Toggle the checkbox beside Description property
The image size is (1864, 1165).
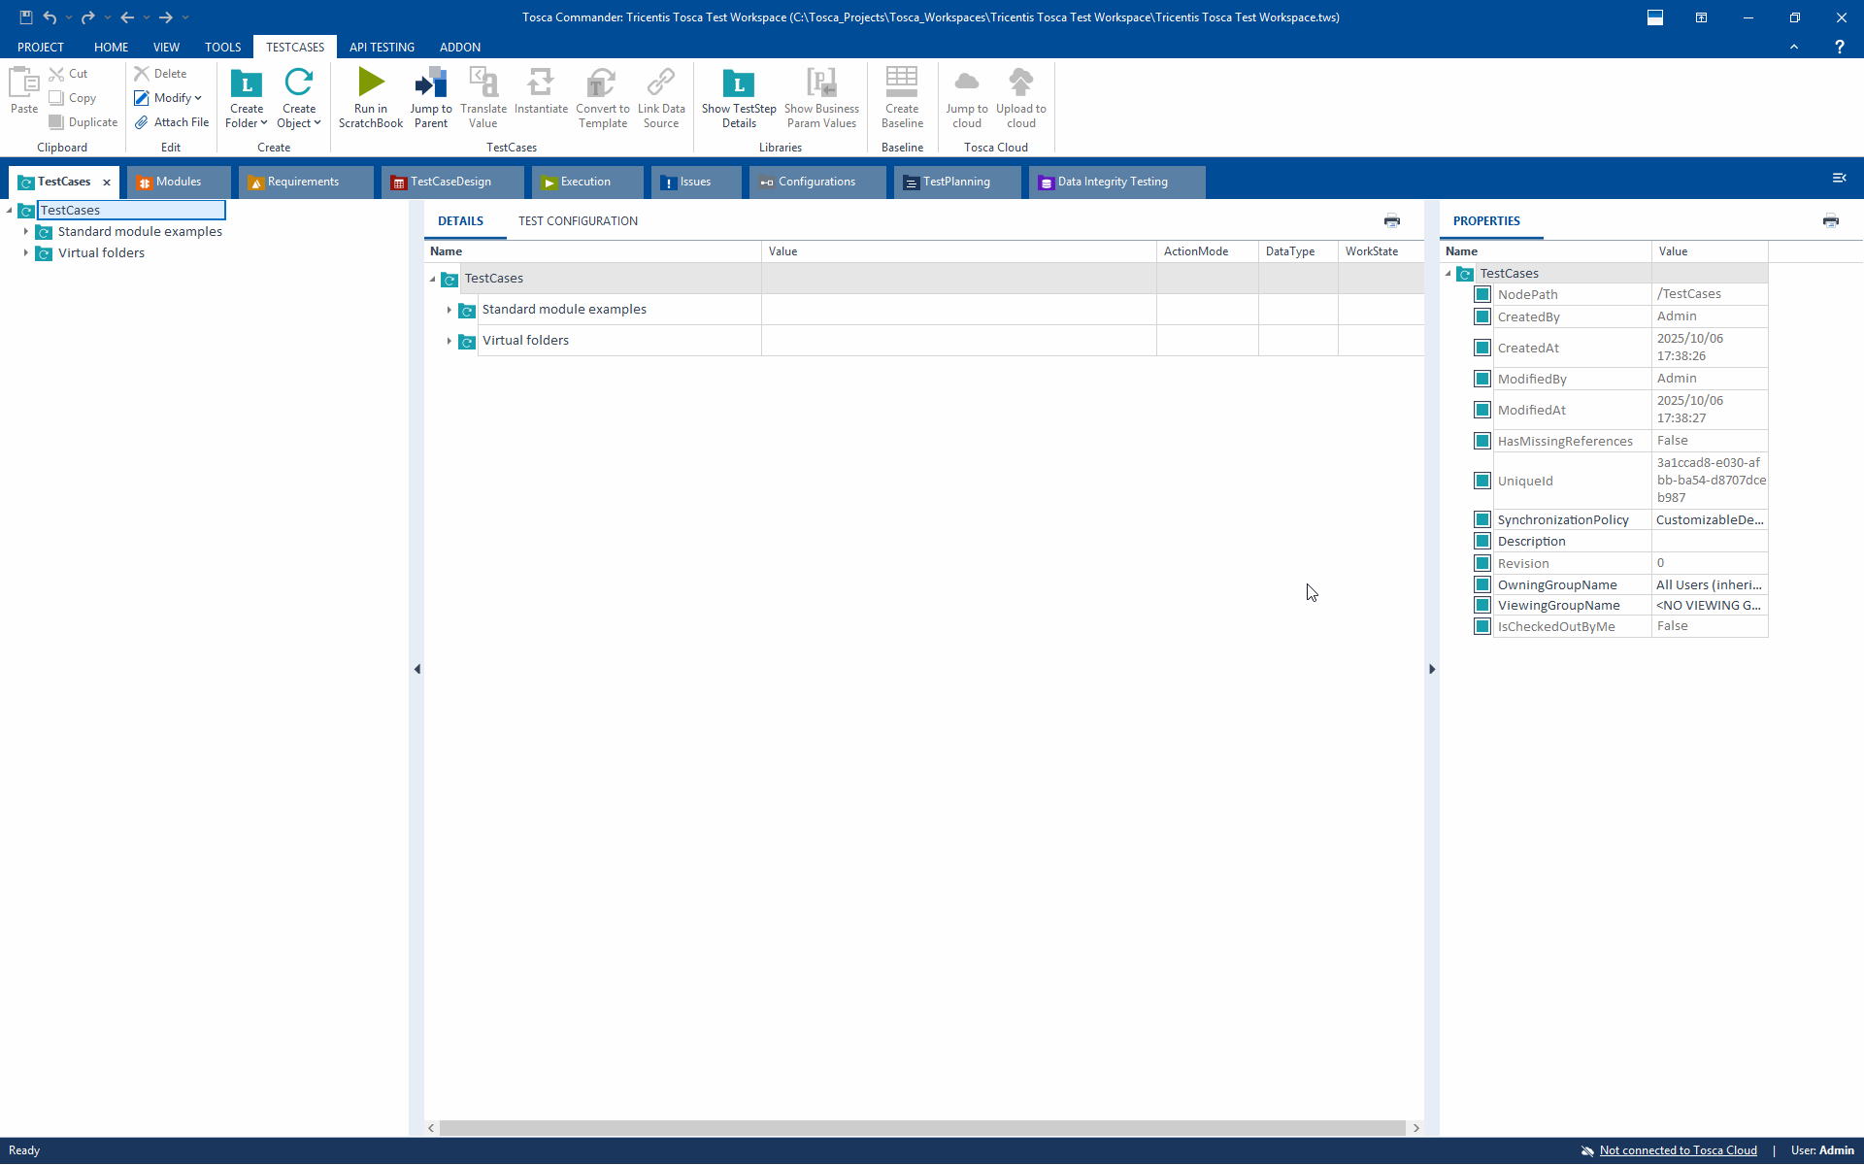pyautogui.click(x=1481, y=542)
